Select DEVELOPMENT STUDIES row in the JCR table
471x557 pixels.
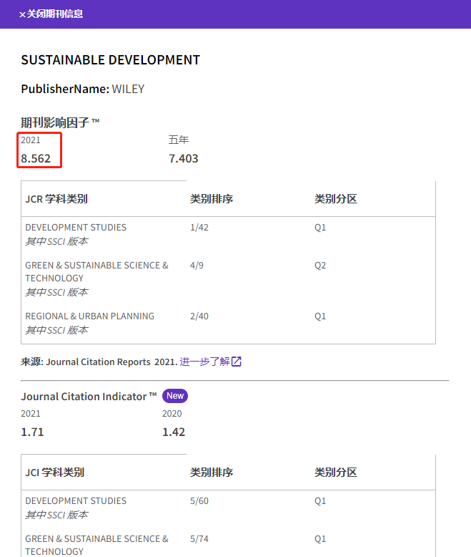(76, 228)
